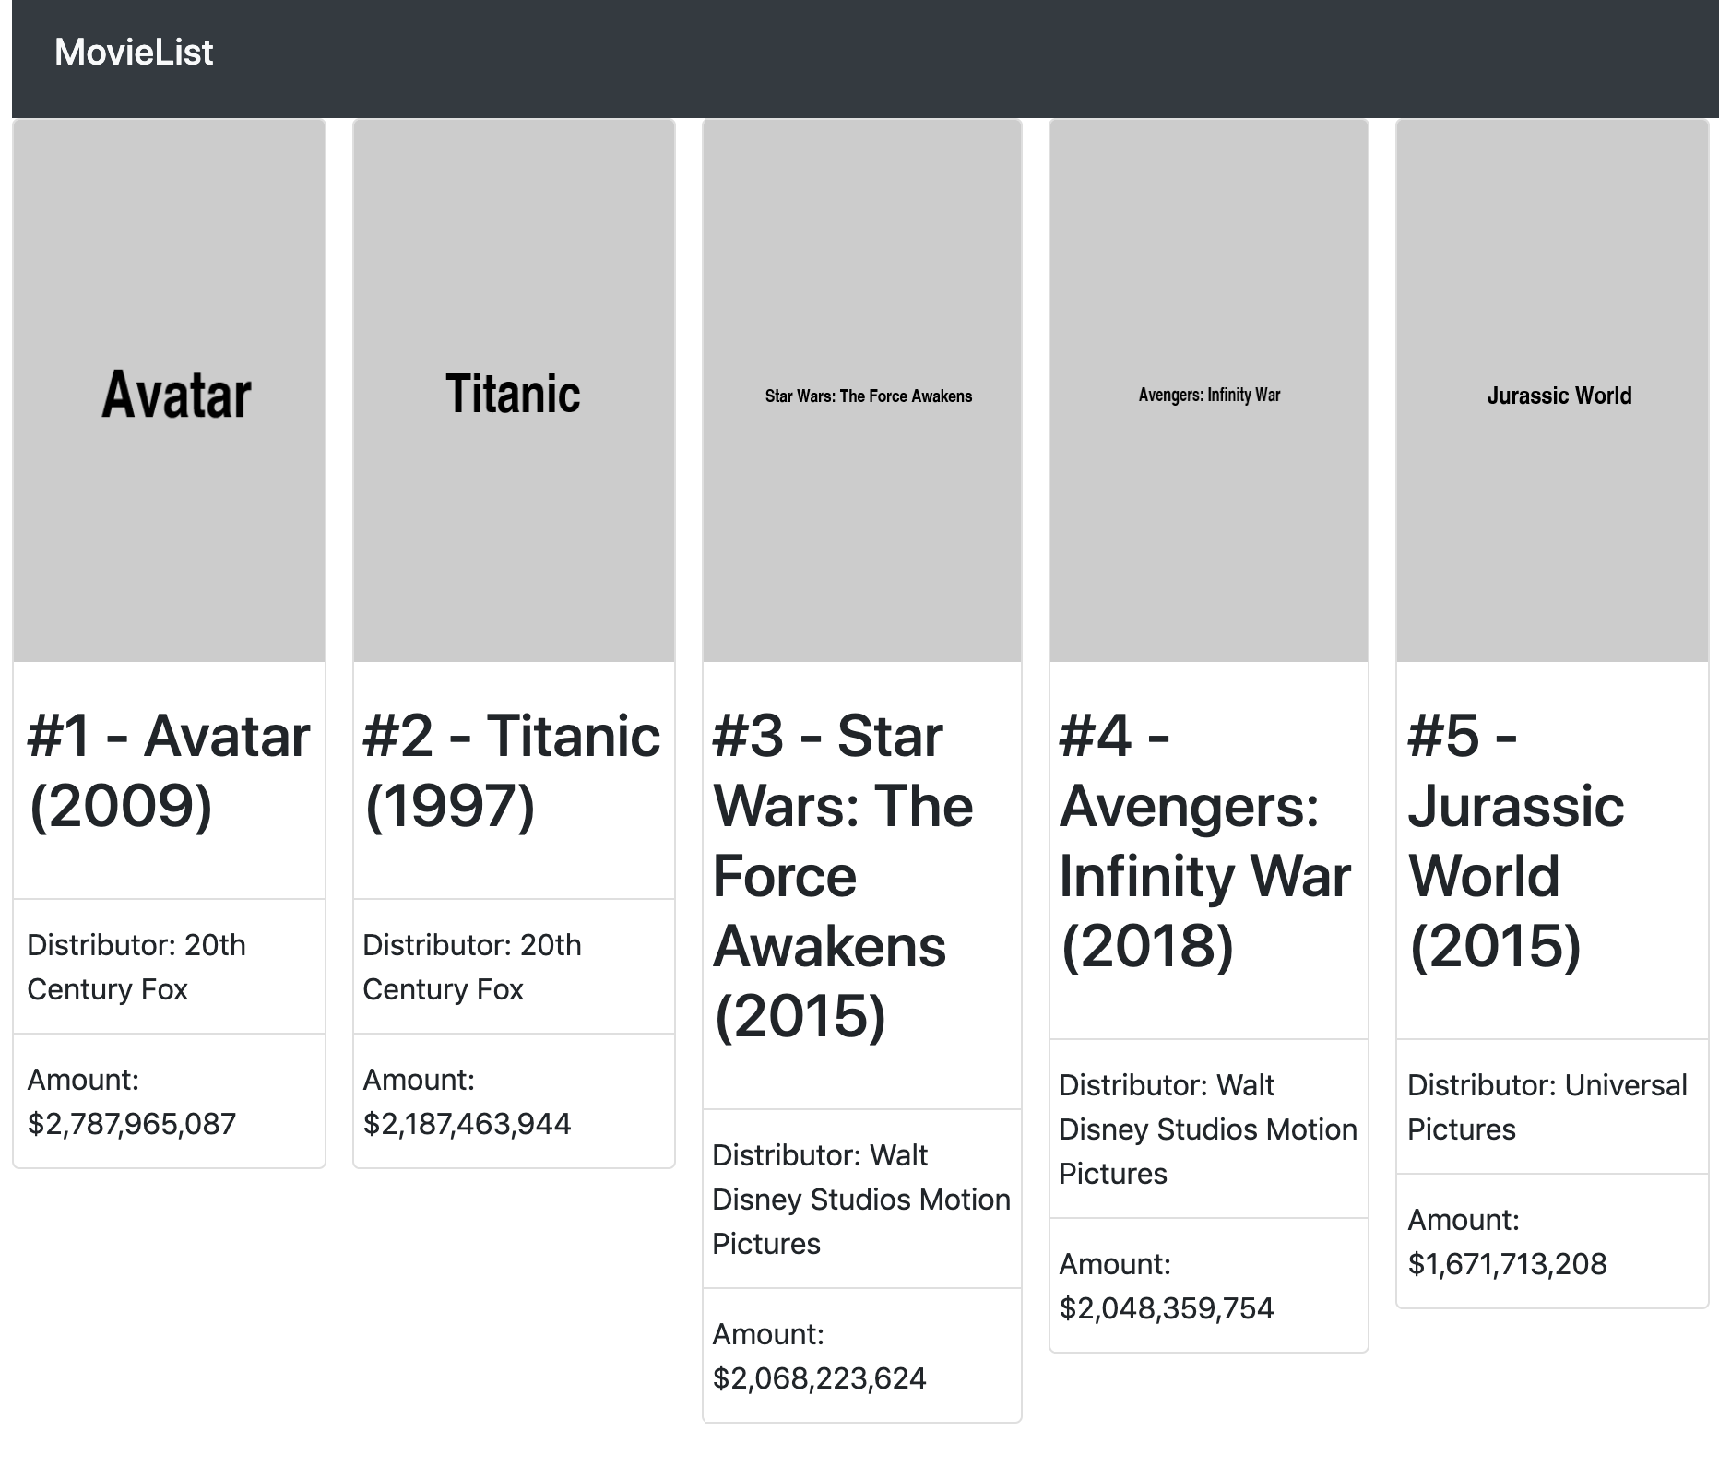Select the Avengers: Infinity War poster image
The width and height of the screenshot is (1719, 1478).
pos(1209,391)
